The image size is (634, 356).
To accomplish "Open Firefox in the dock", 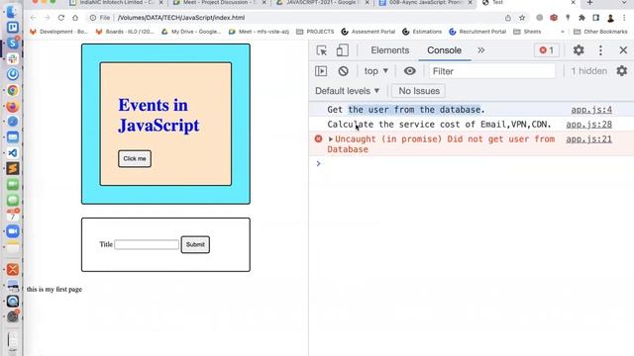I will [x=13, y=106].
